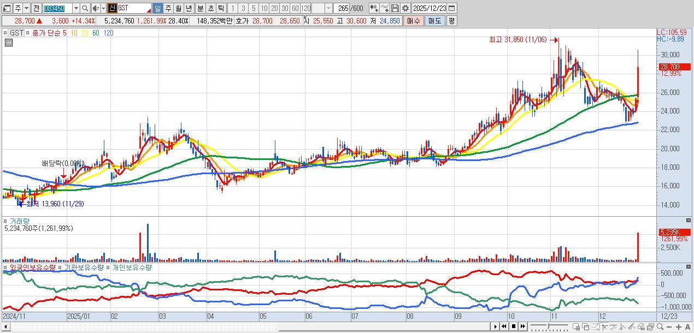This screenshot has height=333, width=694.
Task: Fast-forward the chart replay
Action: pos(523,326)
